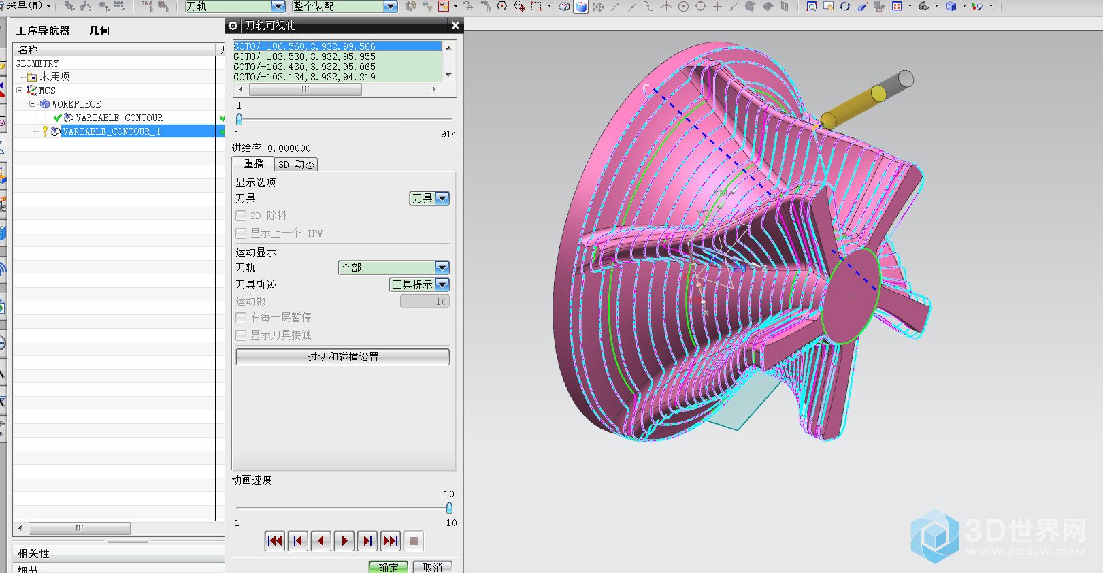The image size is (1103, 573).
Task: Expand the 相关性 section
Action: click(33, 553)
